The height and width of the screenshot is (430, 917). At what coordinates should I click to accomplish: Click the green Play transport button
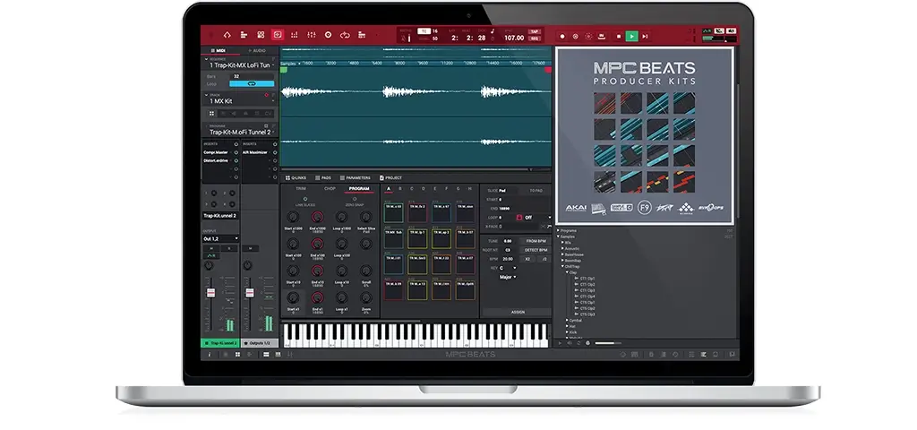[x=632, y=36]
